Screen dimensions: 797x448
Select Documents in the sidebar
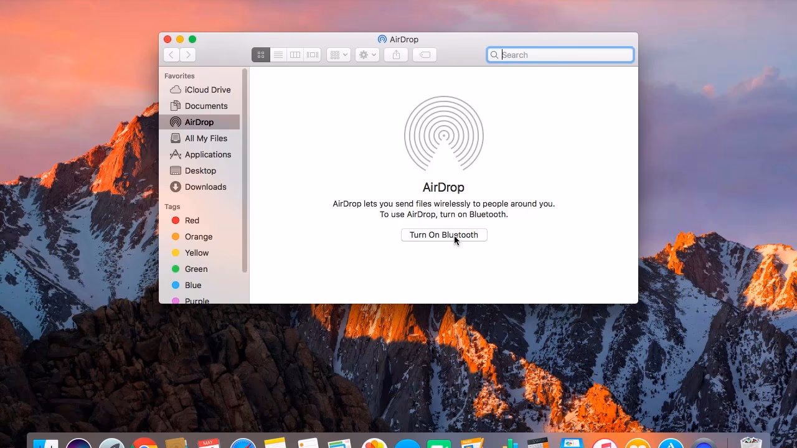206,106
